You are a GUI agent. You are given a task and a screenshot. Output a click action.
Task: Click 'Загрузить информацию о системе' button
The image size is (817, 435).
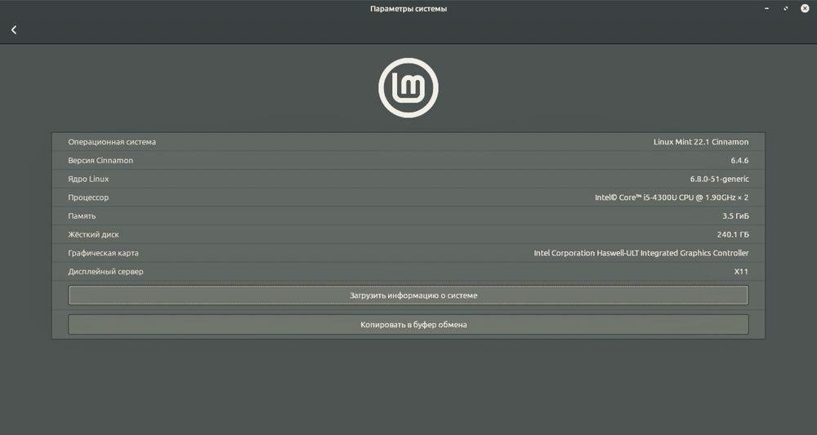coord(408,295)
